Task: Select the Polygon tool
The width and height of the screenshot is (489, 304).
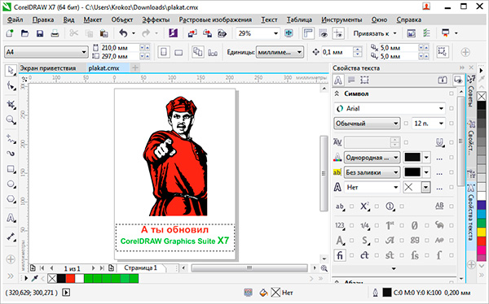Action: pos(11,199)
